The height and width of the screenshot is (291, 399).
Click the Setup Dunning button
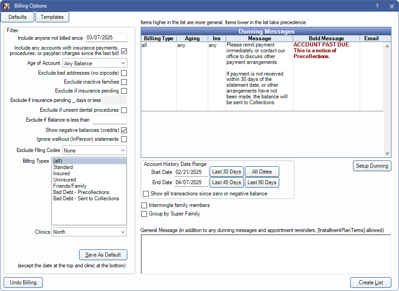(372, 166)
